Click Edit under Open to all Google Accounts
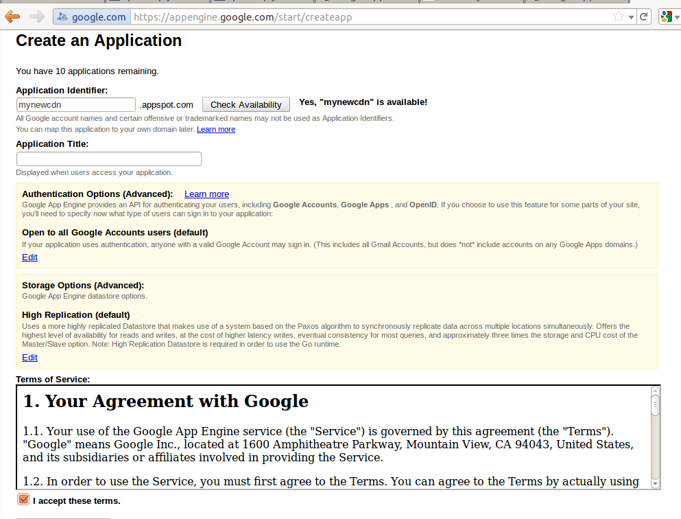681x519 pixels. point(29,257)
